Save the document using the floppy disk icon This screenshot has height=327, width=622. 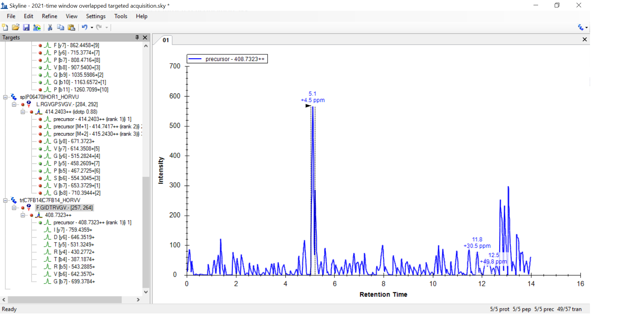point(26,27)
